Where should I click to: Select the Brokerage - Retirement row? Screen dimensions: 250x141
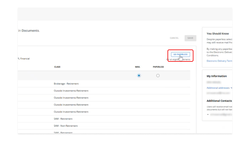coord(104,84)
